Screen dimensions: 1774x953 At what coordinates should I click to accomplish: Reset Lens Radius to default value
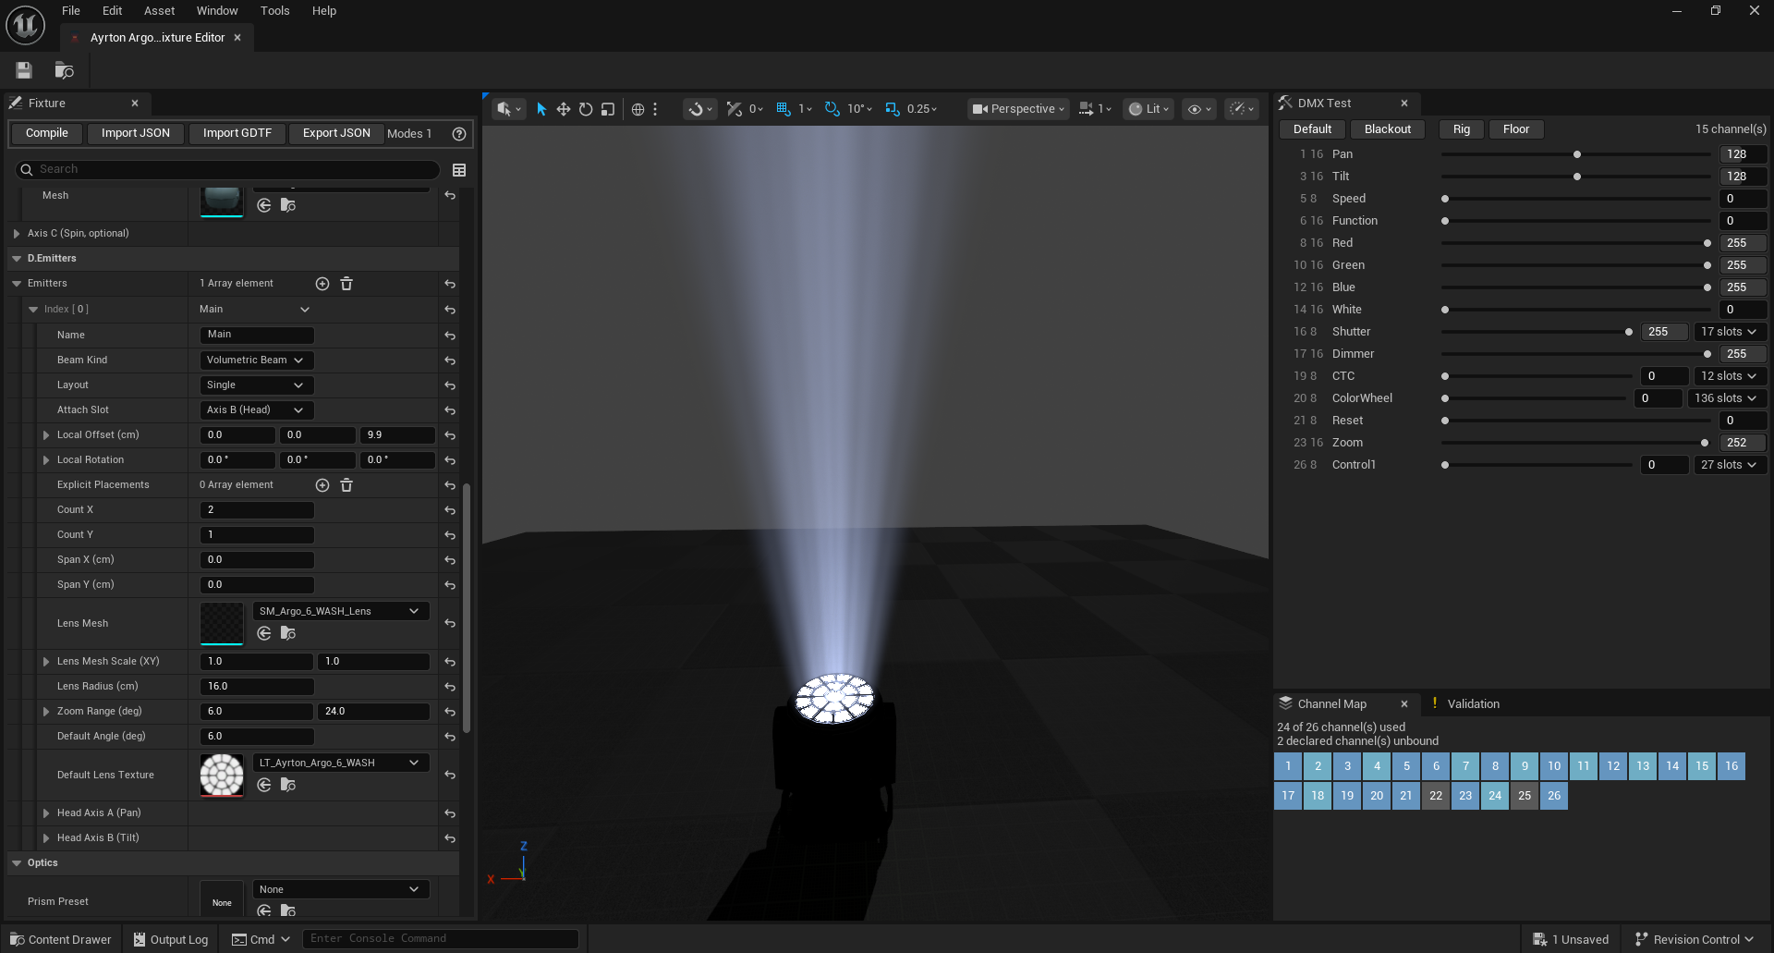coord(450,687)
